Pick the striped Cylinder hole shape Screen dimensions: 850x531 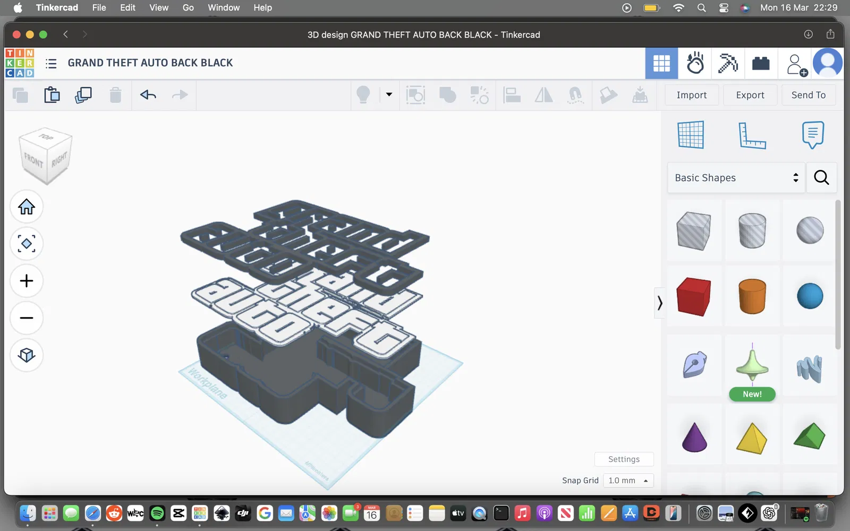click(x=752, y=230)
